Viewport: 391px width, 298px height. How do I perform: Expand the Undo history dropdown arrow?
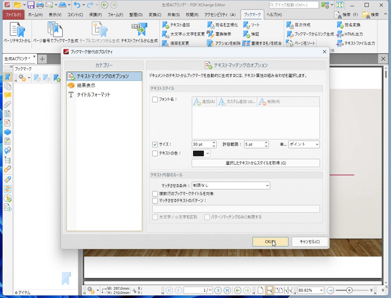click(x=83, y=5)
